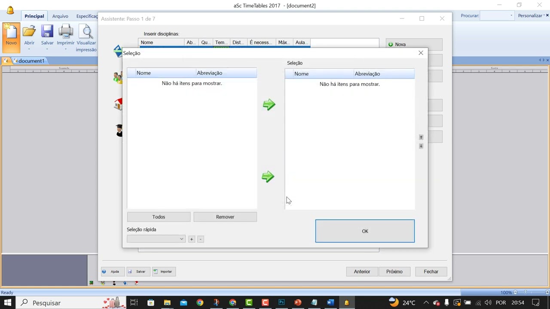
Task: Click the Windows Start button
Action: point(8,303)
